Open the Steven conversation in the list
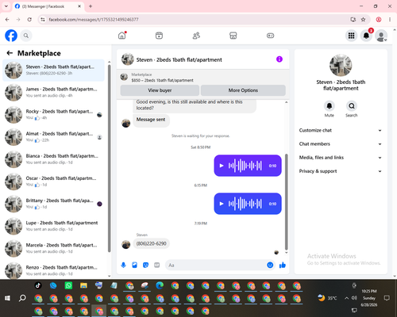The width and height of the screenshot is (397, 317). [53, 70]
